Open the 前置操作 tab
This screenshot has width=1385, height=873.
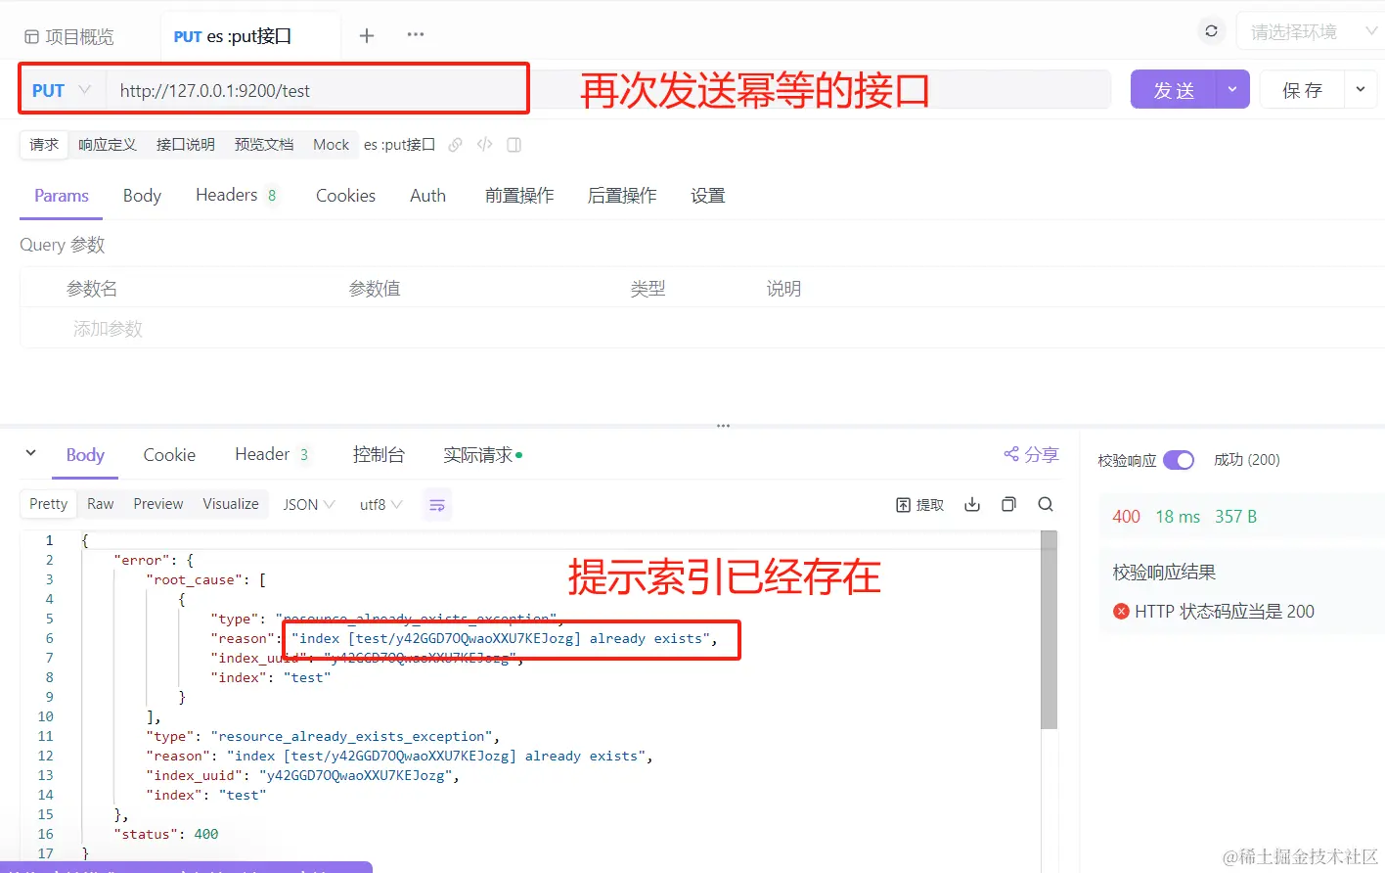[x=519, y=196]
